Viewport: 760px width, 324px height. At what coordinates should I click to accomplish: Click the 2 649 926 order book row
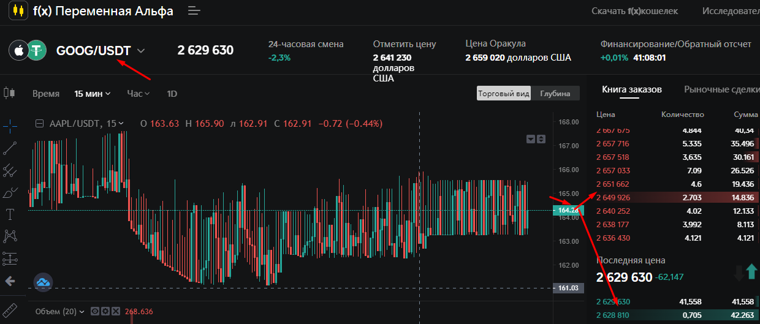click(x=674, y=197)
